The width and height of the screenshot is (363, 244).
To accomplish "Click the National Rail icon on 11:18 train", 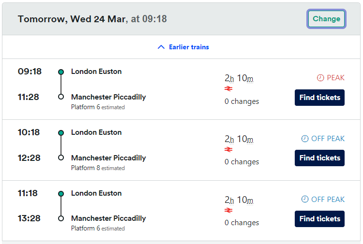I will (228, 211).
